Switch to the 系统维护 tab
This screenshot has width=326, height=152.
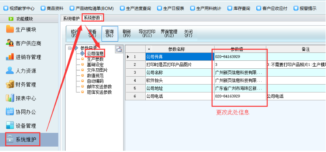(71, 18)
